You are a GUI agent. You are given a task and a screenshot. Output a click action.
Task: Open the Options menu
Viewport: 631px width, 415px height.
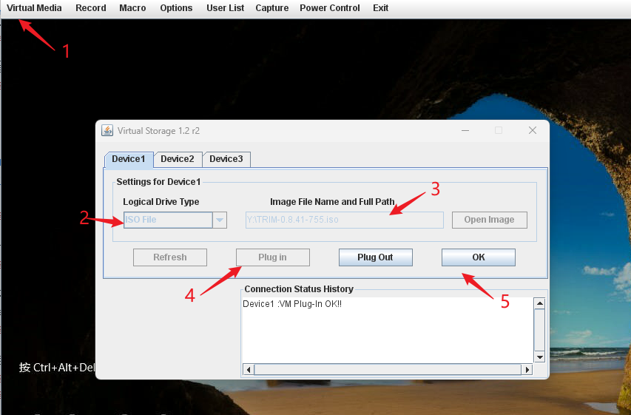tap(176, 8)
